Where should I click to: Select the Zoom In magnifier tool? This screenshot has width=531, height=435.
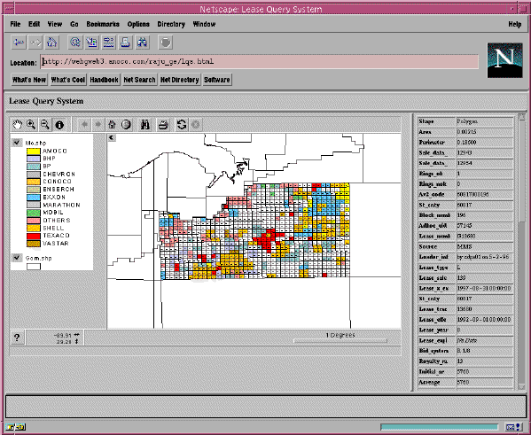[31, 125]
